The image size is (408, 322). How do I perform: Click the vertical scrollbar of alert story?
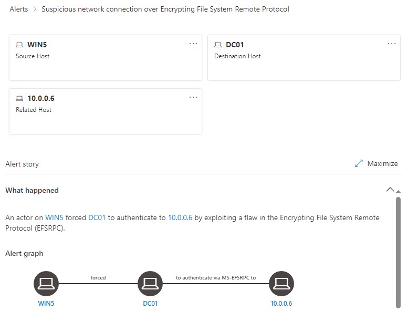[x=398, y=252]
